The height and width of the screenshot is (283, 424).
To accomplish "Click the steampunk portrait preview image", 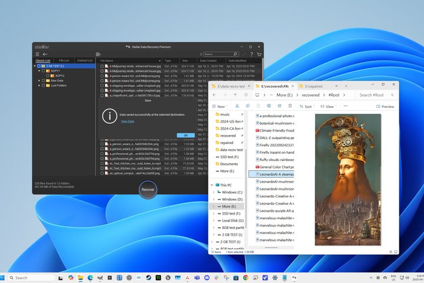I will (348, 180).
